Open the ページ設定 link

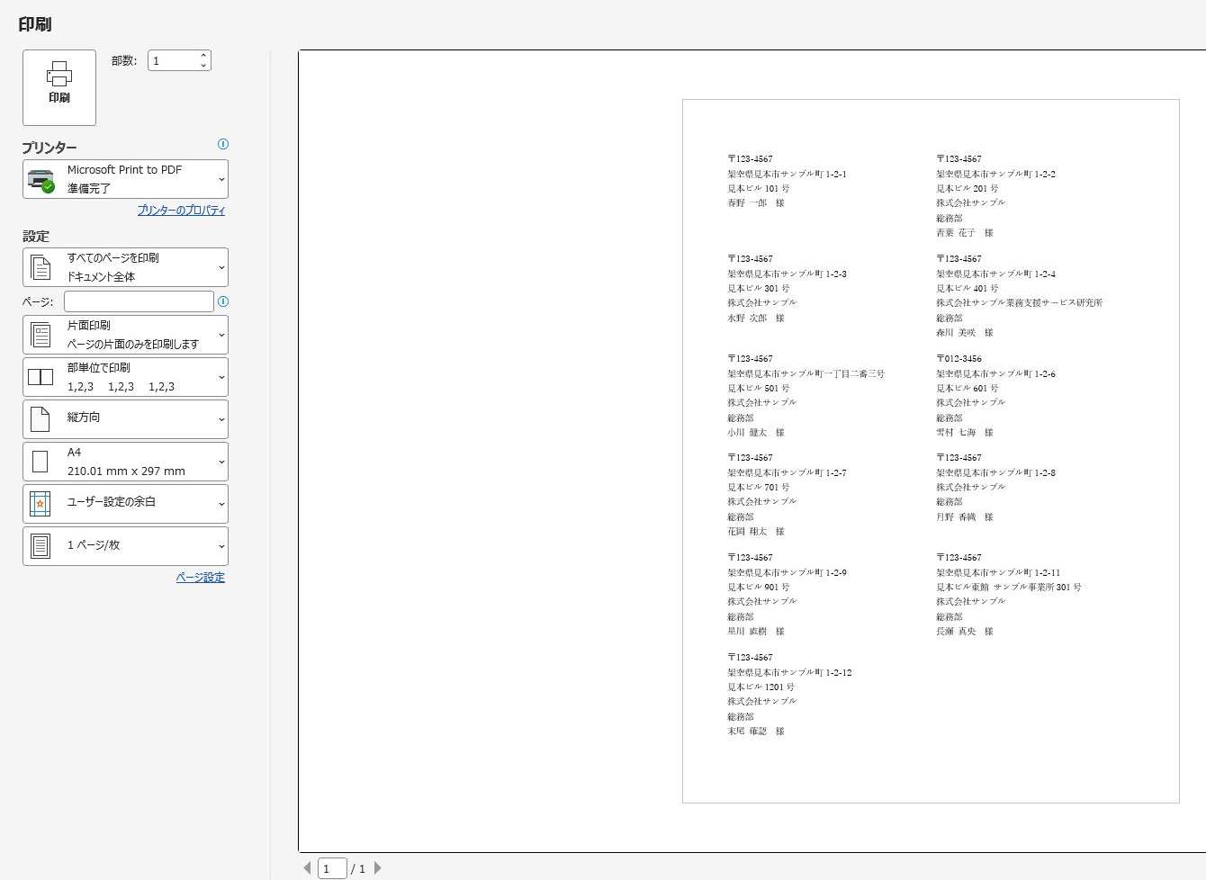(201, 578)
